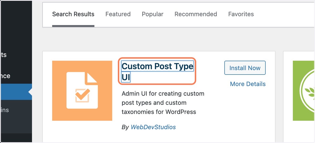Viewport: 315px width, 143px height.
Task: Open the Recommended plugins tab
Action: click(196, 14)
